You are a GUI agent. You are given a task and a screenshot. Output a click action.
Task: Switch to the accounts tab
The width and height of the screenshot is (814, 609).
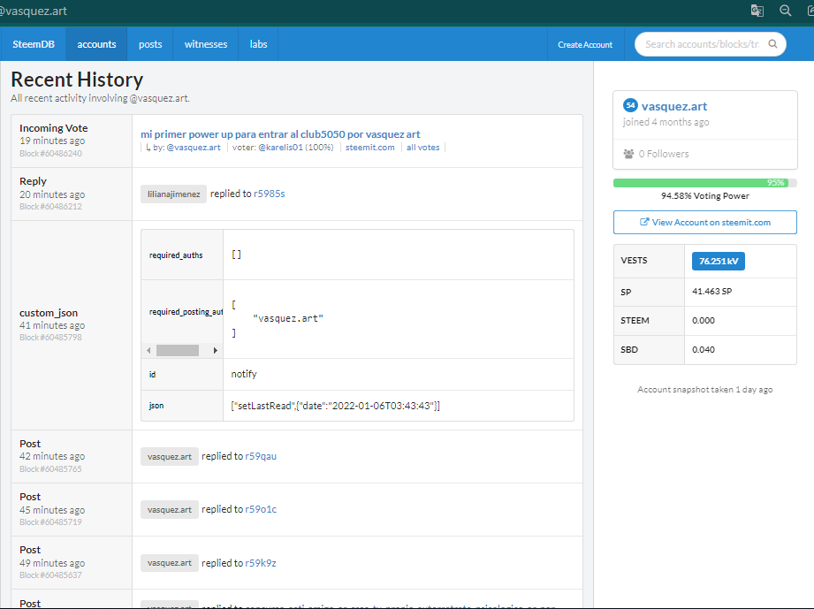click(x=96, y=44)
